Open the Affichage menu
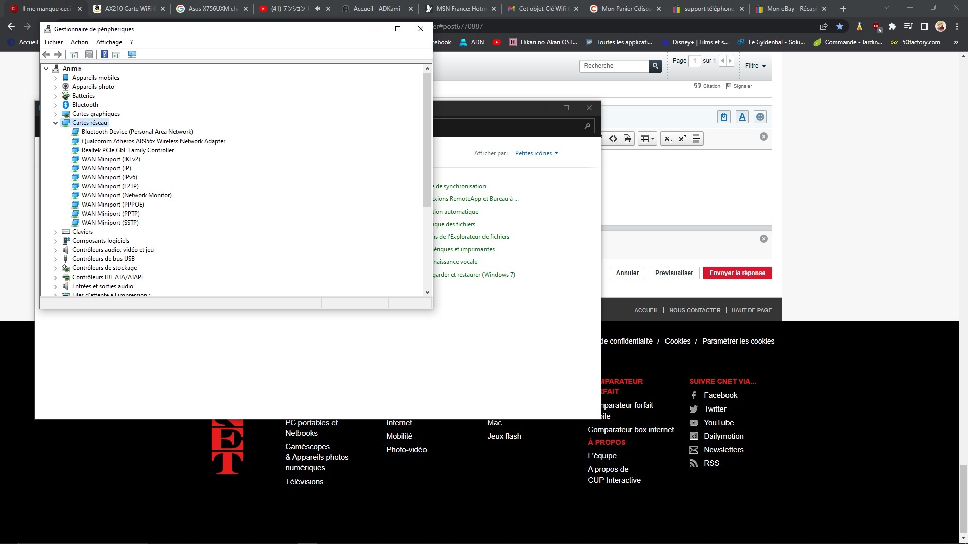The height and width of the screenshot is (544, 968). 109,42
